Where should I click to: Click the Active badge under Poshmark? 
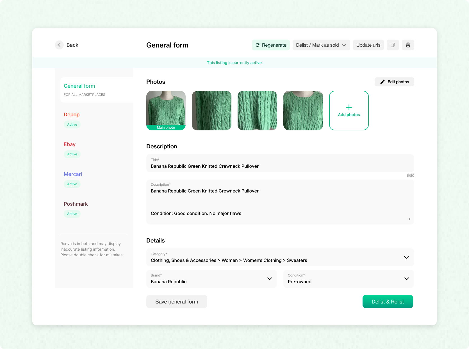click(72, 214)
